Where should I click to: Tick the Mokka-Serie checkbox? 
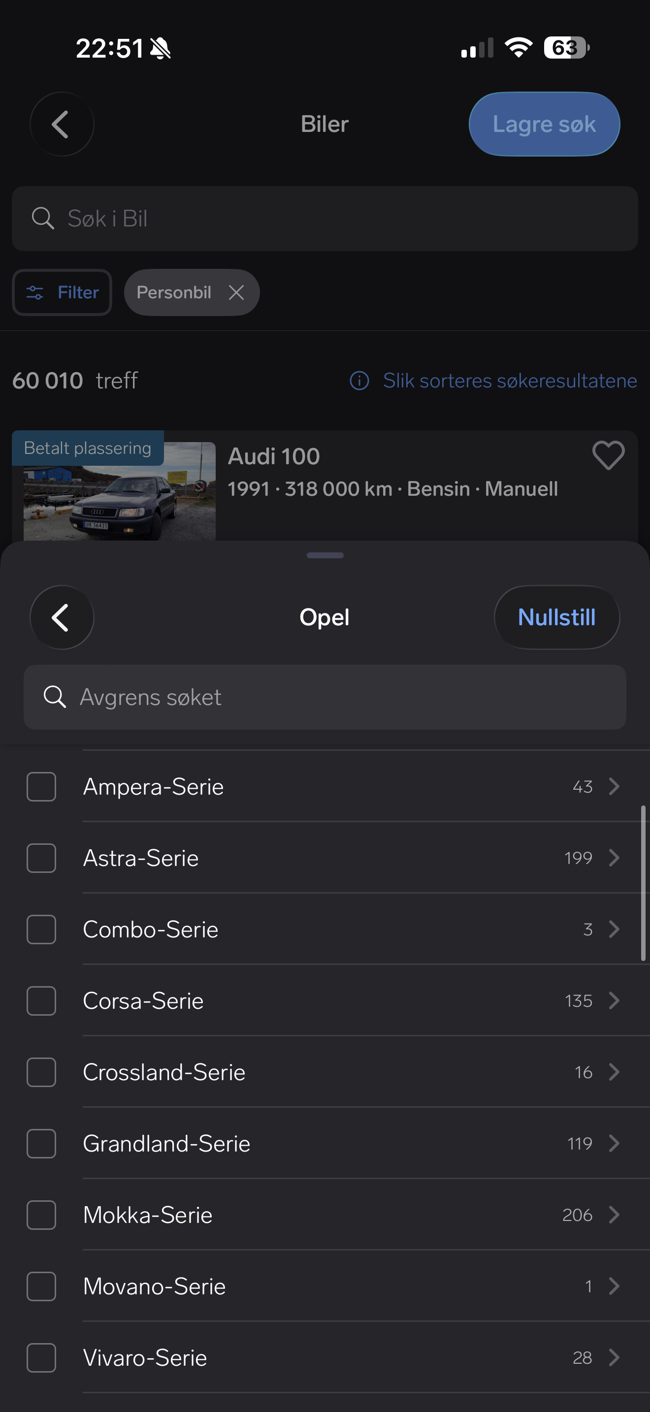[x=42, y=1215]
